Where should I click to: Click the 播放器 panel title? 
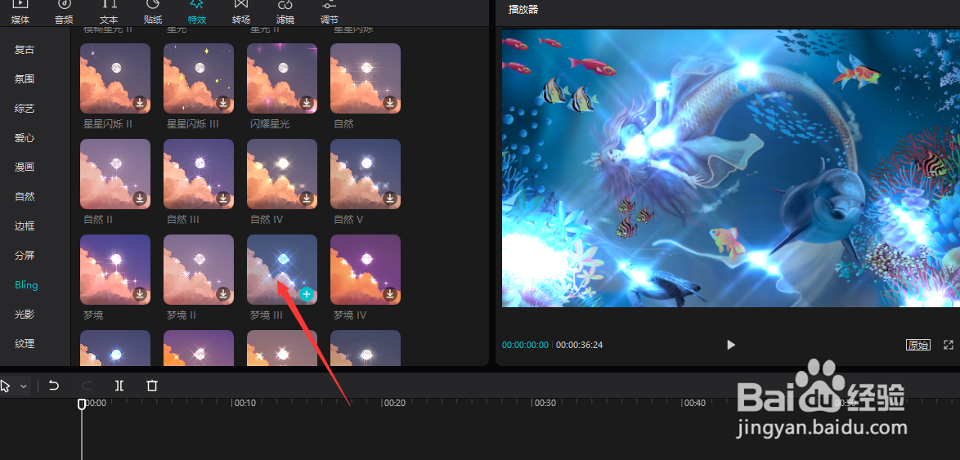point(524,10)
